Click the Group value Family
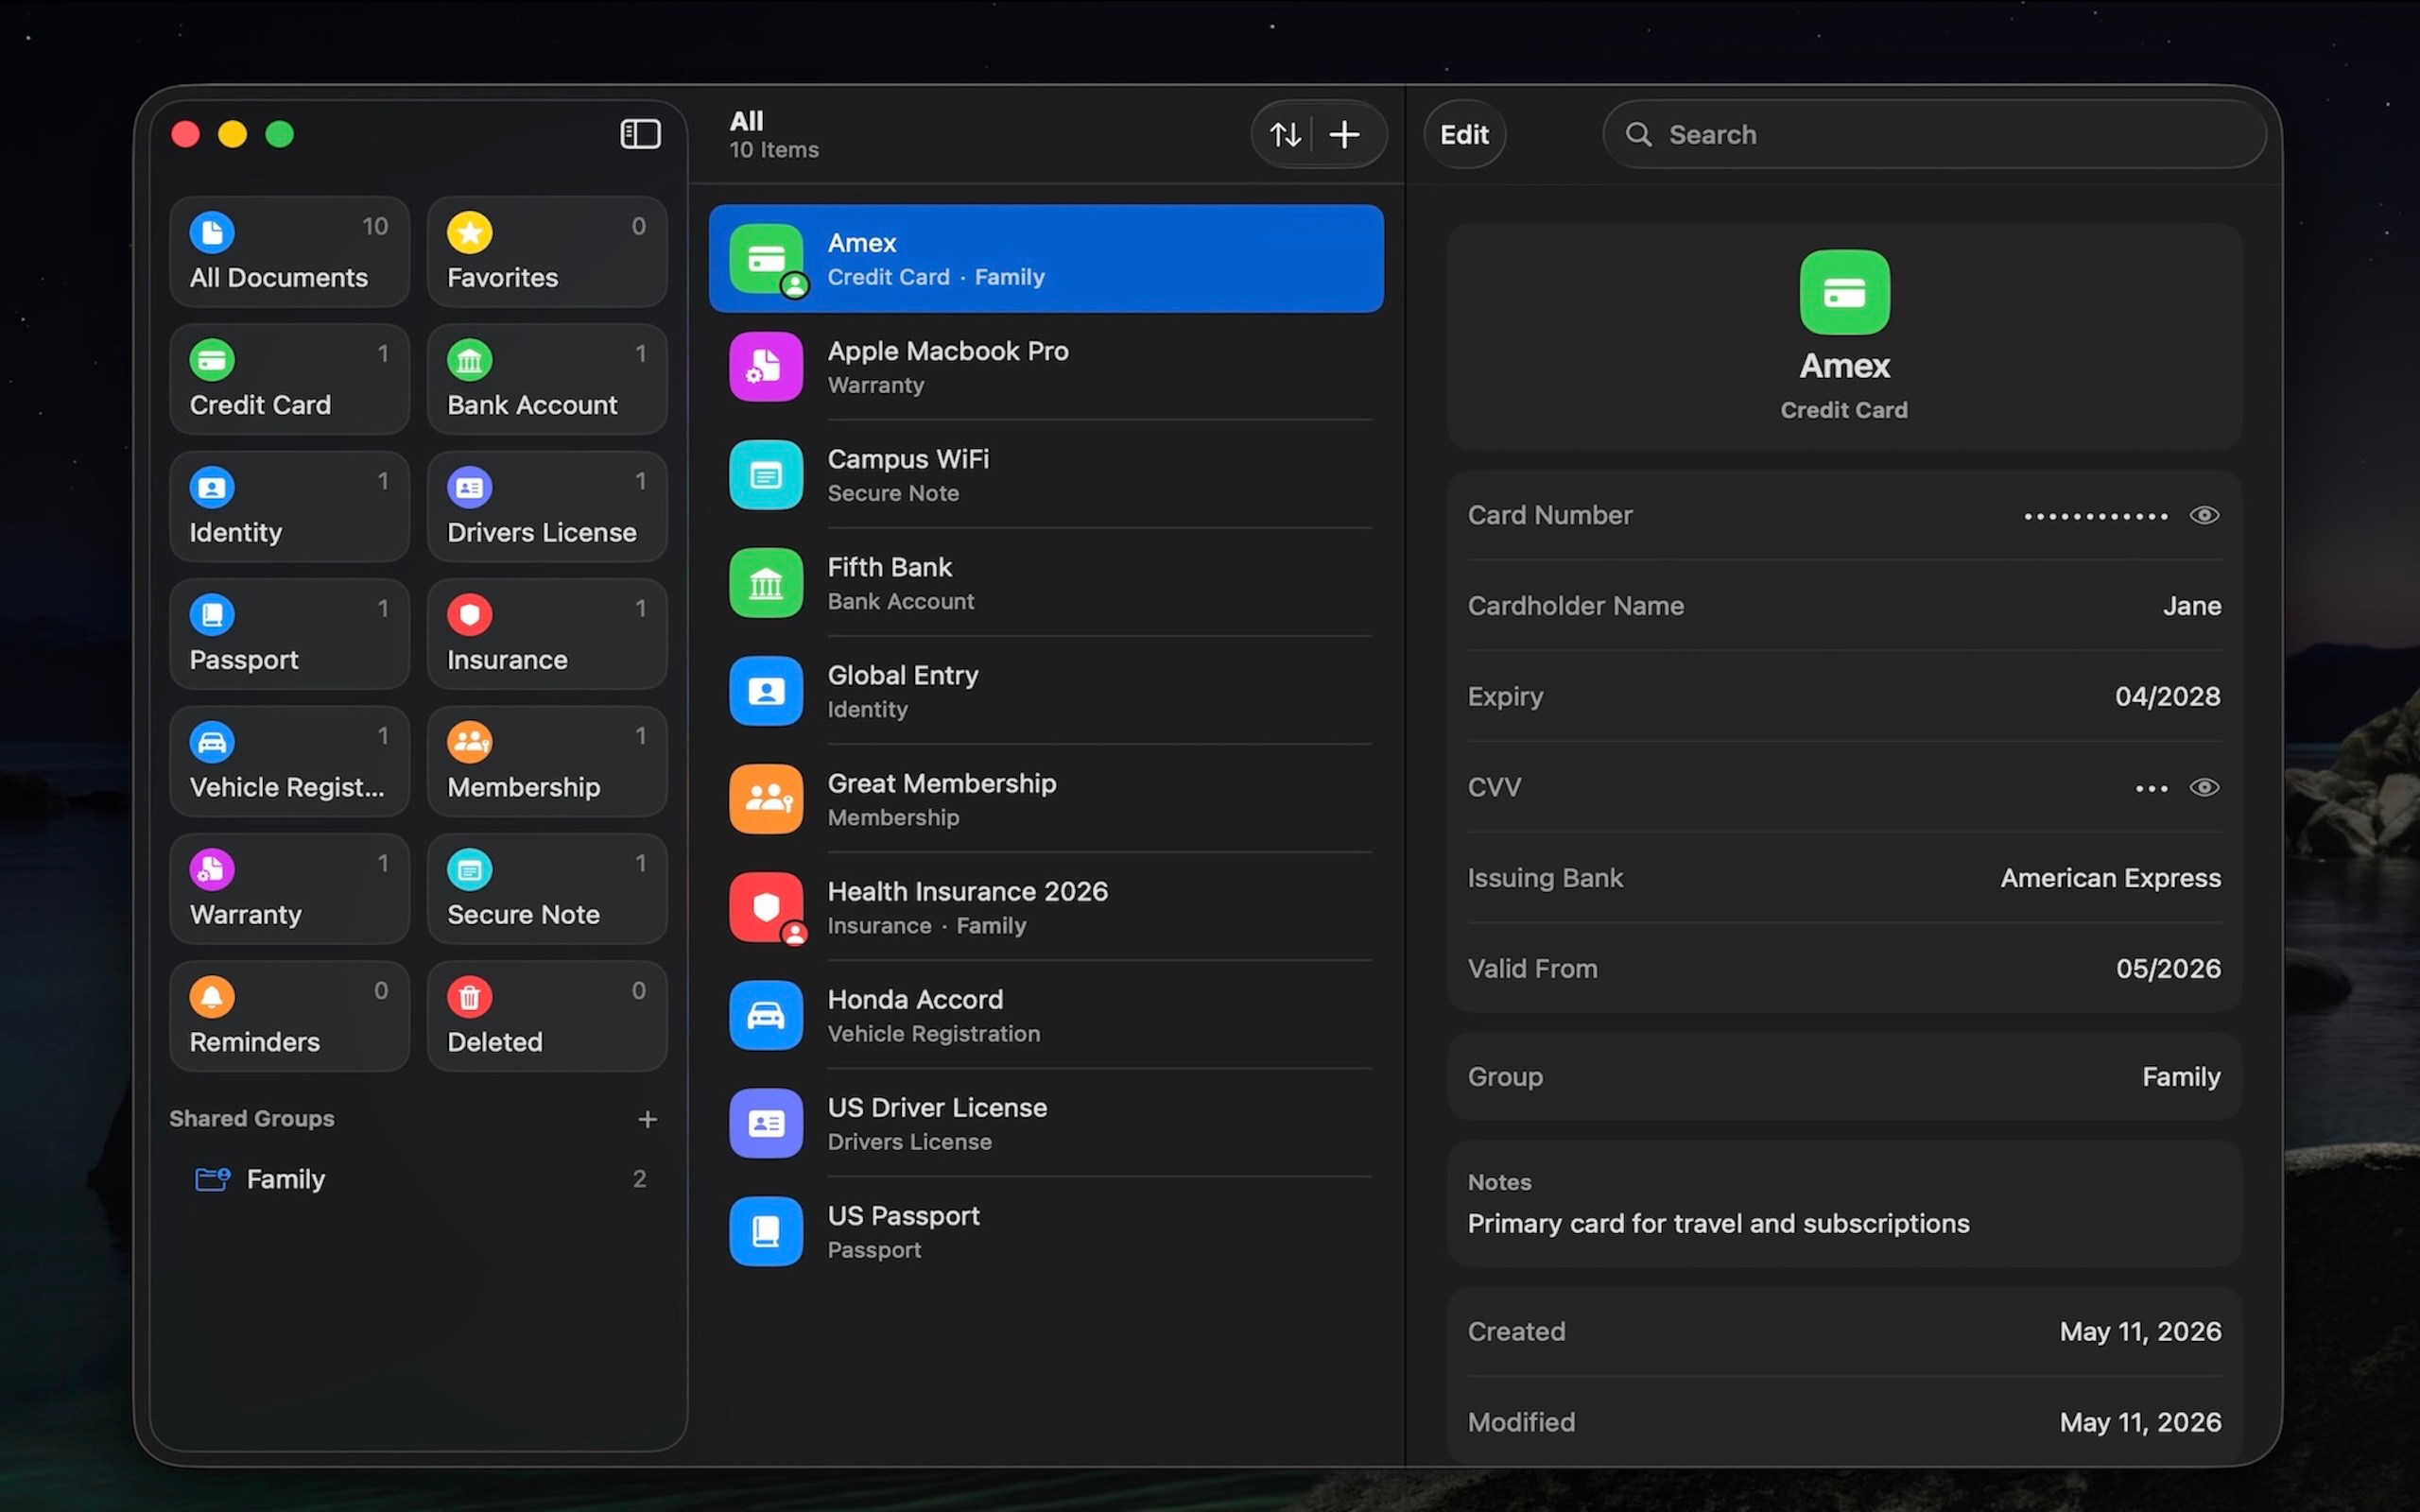This screenshot has height=1512, width=2420. click(2181, 1077)
